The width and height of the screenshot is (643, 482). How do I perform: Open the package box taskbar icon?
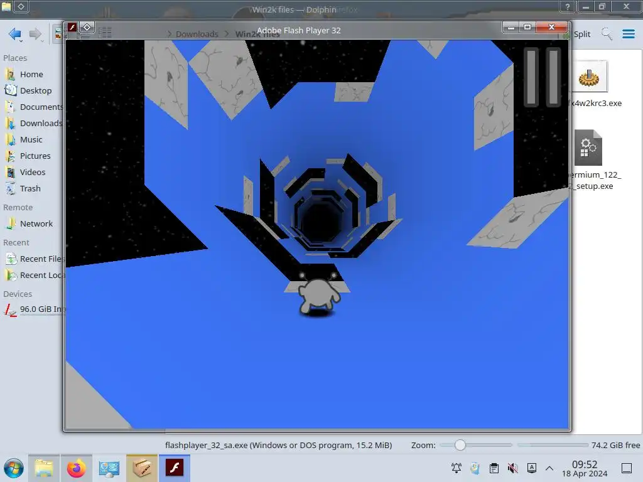(142, 468)
